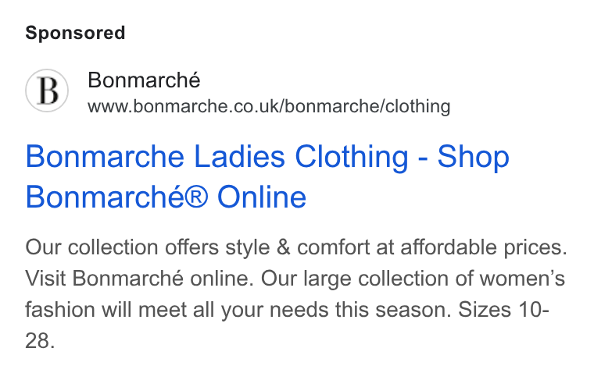
Task: Click "Ladies" in the blue headline
Action: [x=239, y=157]
